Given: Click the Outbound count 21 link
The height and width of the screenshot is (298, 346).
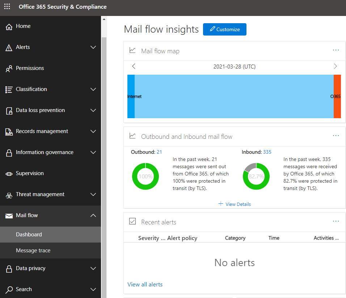Looking at the screenshot, I should tap(159, 152).
